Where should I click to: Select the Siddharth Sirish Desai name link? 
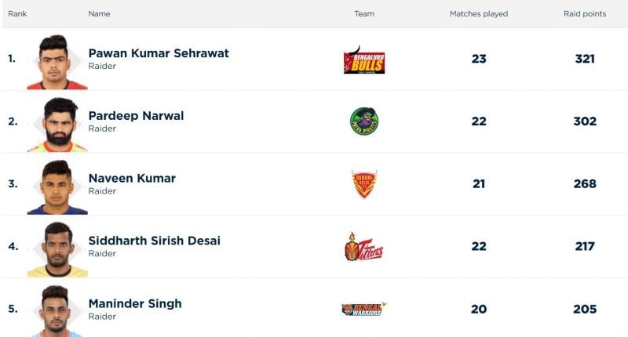click(x=154, y=241)
